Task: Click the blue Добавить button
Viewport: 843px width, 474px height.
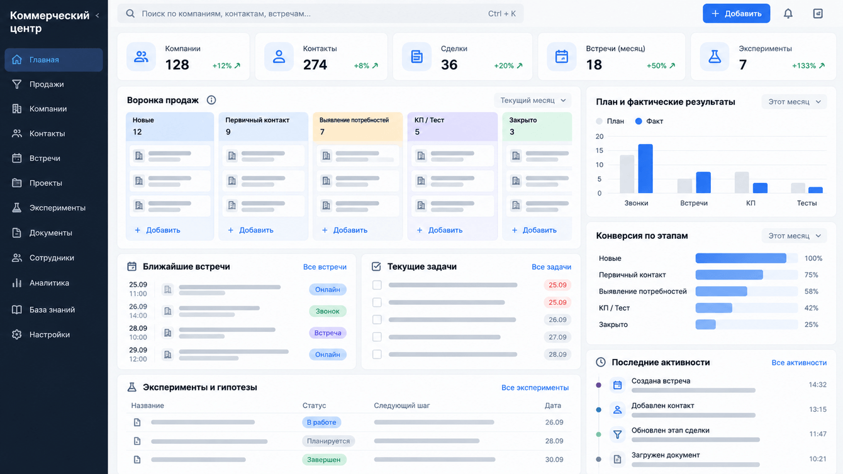Action: (x=736, y=13)
